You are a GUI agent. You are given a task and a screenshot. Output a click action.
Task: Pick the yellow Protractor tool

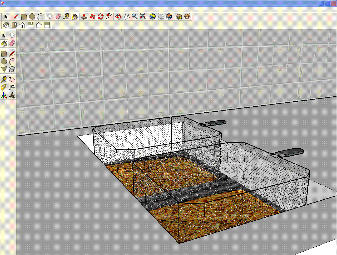4,87
